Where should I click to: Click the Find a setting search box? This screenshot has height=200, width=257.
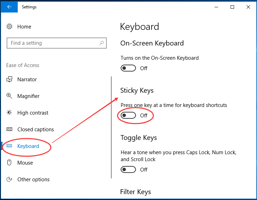(52, 43)
